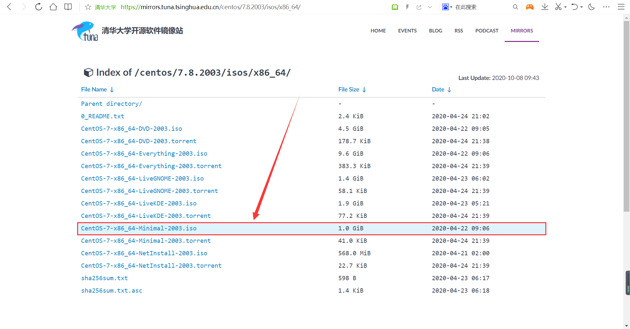Viewport: 630px width, 329px height.
Task: Click the green reader book icon in address bar
Action: (395, 7)
